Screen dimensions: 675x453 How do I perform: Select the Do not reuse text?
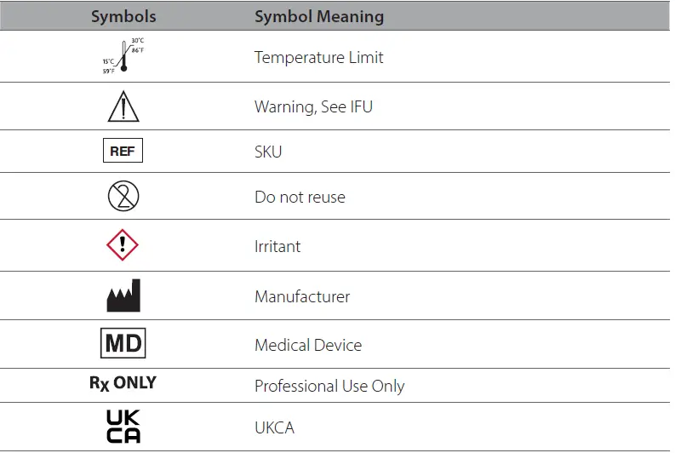pyautogui.click(x=300, y=197)
